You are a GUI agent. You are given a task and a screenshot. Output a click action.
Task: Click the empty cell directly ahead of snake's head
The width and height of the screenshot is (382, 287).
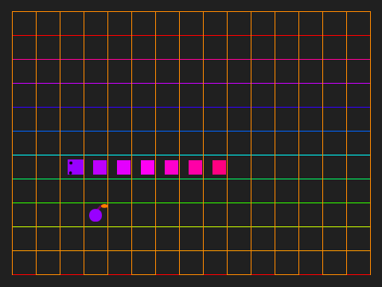48,167
